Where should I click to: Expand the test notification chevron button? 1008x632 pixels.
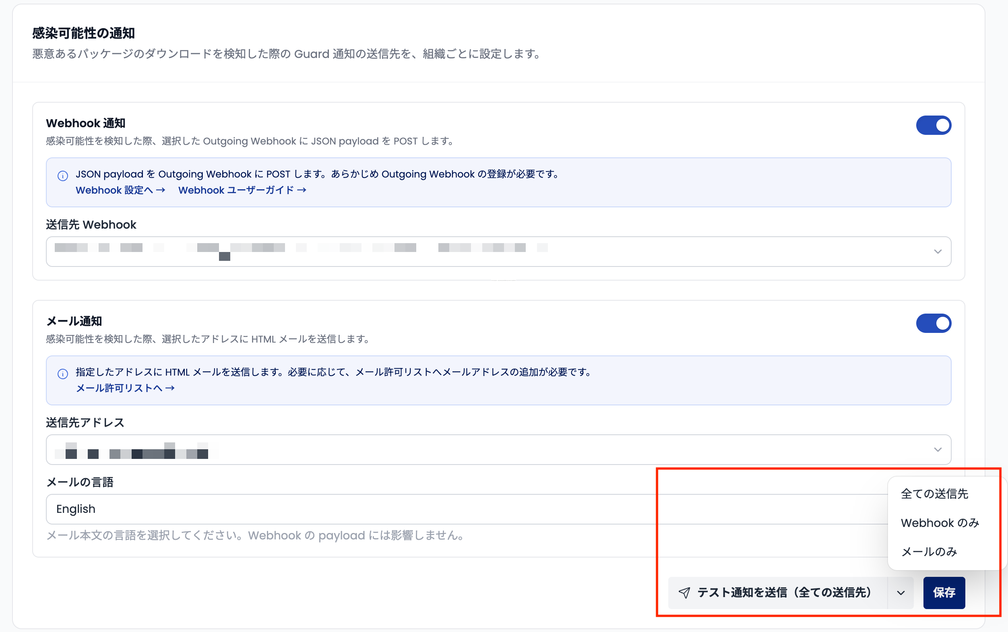[901, 592]
